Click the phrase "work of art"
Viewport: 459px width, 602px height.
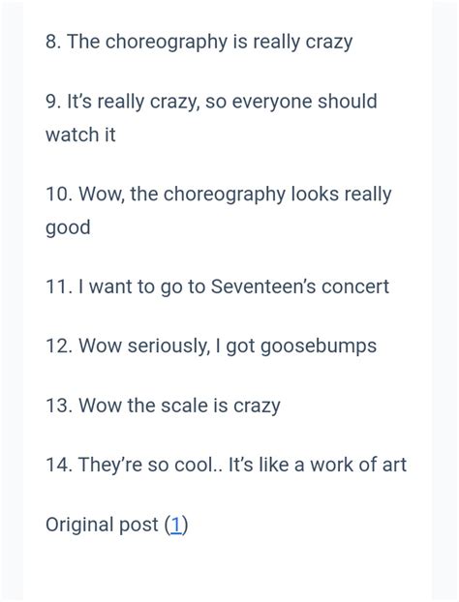point(358,465)
